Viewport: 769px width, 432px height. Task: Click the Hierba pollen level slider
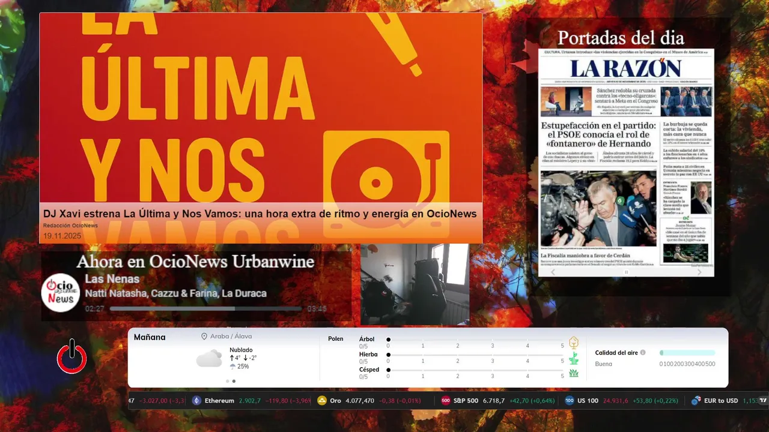[475, 355]
